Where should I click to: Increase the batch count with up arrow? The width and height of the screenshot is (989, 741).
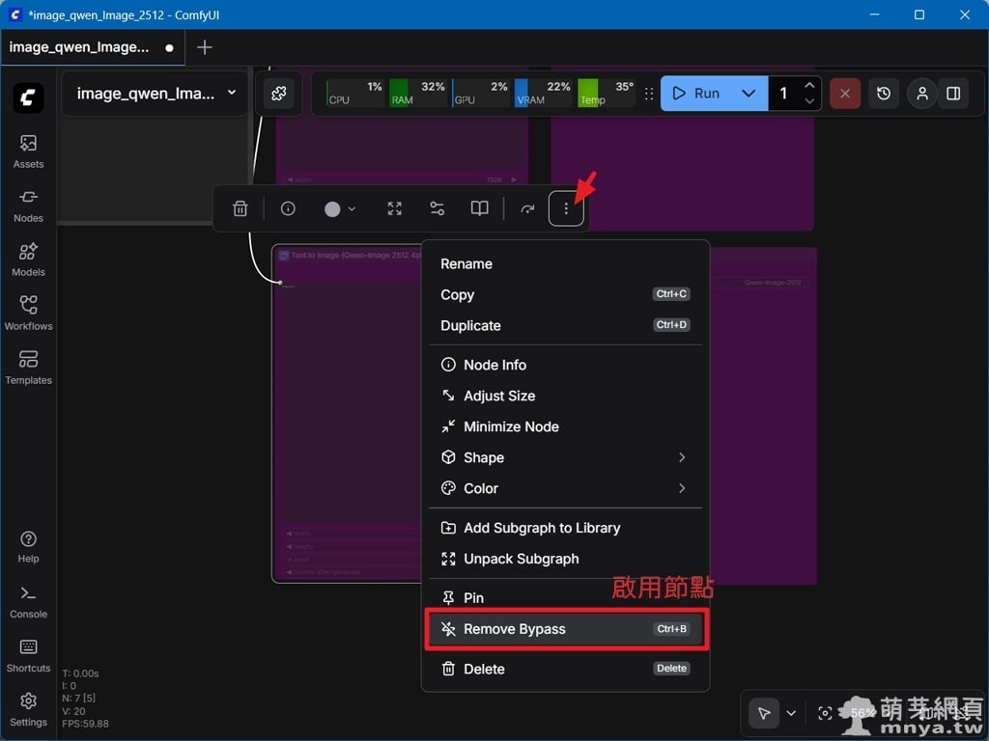pyautogui.click(x=809, y=86)
